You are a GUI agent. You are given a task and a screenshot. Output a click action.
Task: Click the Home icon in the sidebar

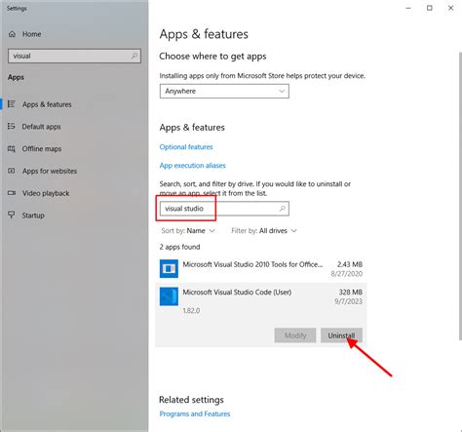pyautogui.click(x=12, y=34)
